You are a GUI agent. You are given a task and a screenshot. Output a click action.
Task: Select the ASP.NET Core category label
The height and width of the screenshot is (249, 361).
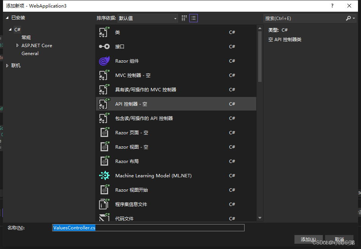(x=37, y=46)
